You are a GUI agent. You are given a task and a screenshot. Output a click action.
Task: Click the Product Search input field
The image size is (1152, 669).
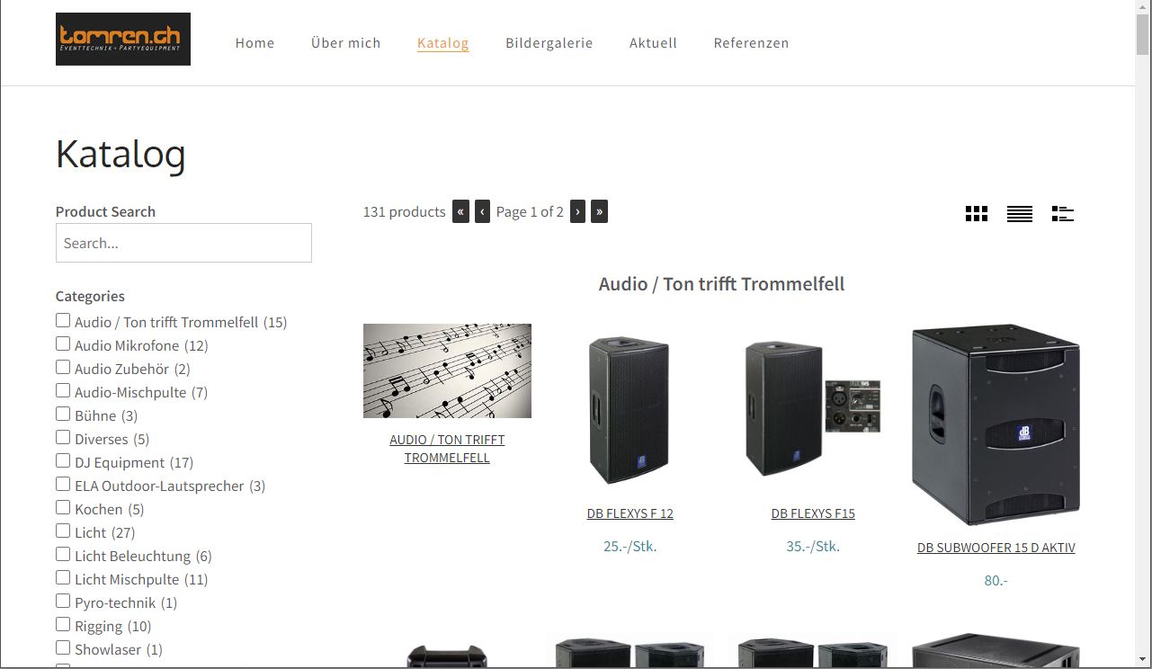pos(183,243)
